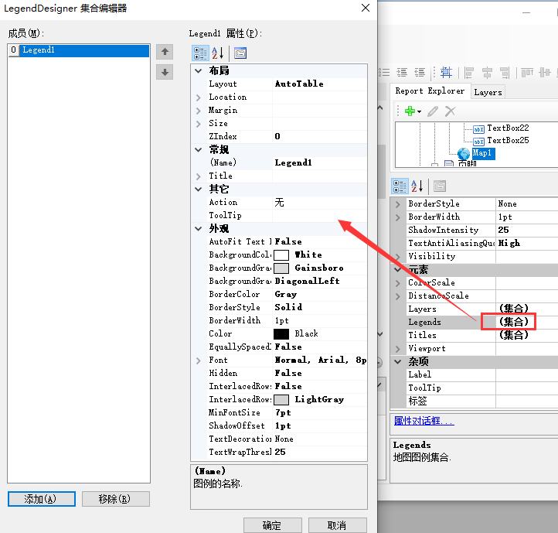Click the TextWrapThreshold value 25

319,452
